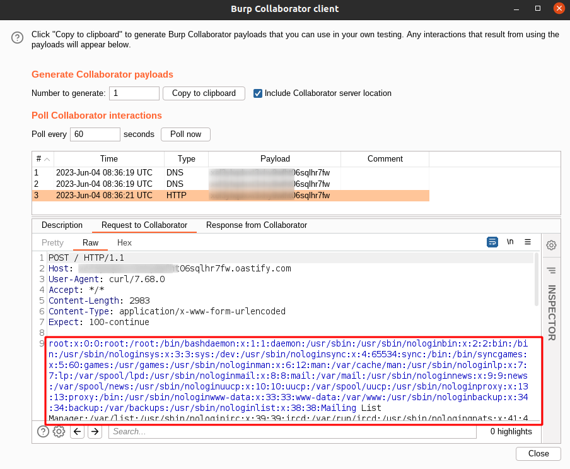Open search settings gear icon
Viewport: 570px width, 469px height.
59,432
